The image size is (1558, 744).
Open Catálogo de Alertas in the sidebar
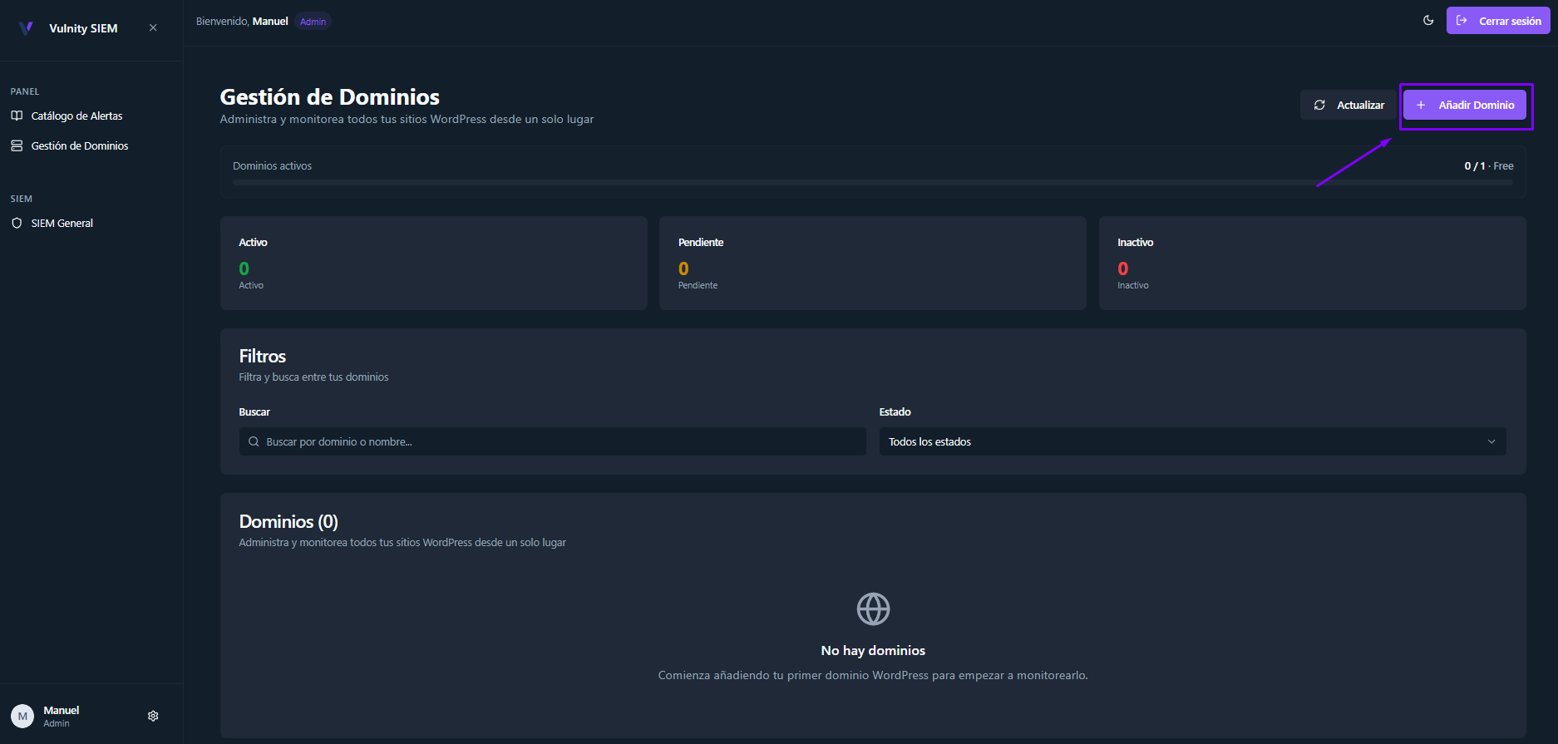point(76,116)
